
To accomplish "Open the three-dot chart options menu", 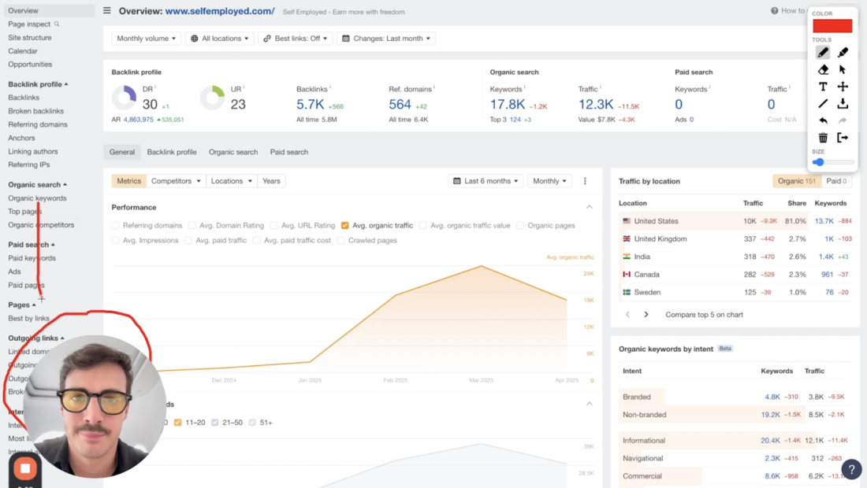I will (x=585, y=181).
